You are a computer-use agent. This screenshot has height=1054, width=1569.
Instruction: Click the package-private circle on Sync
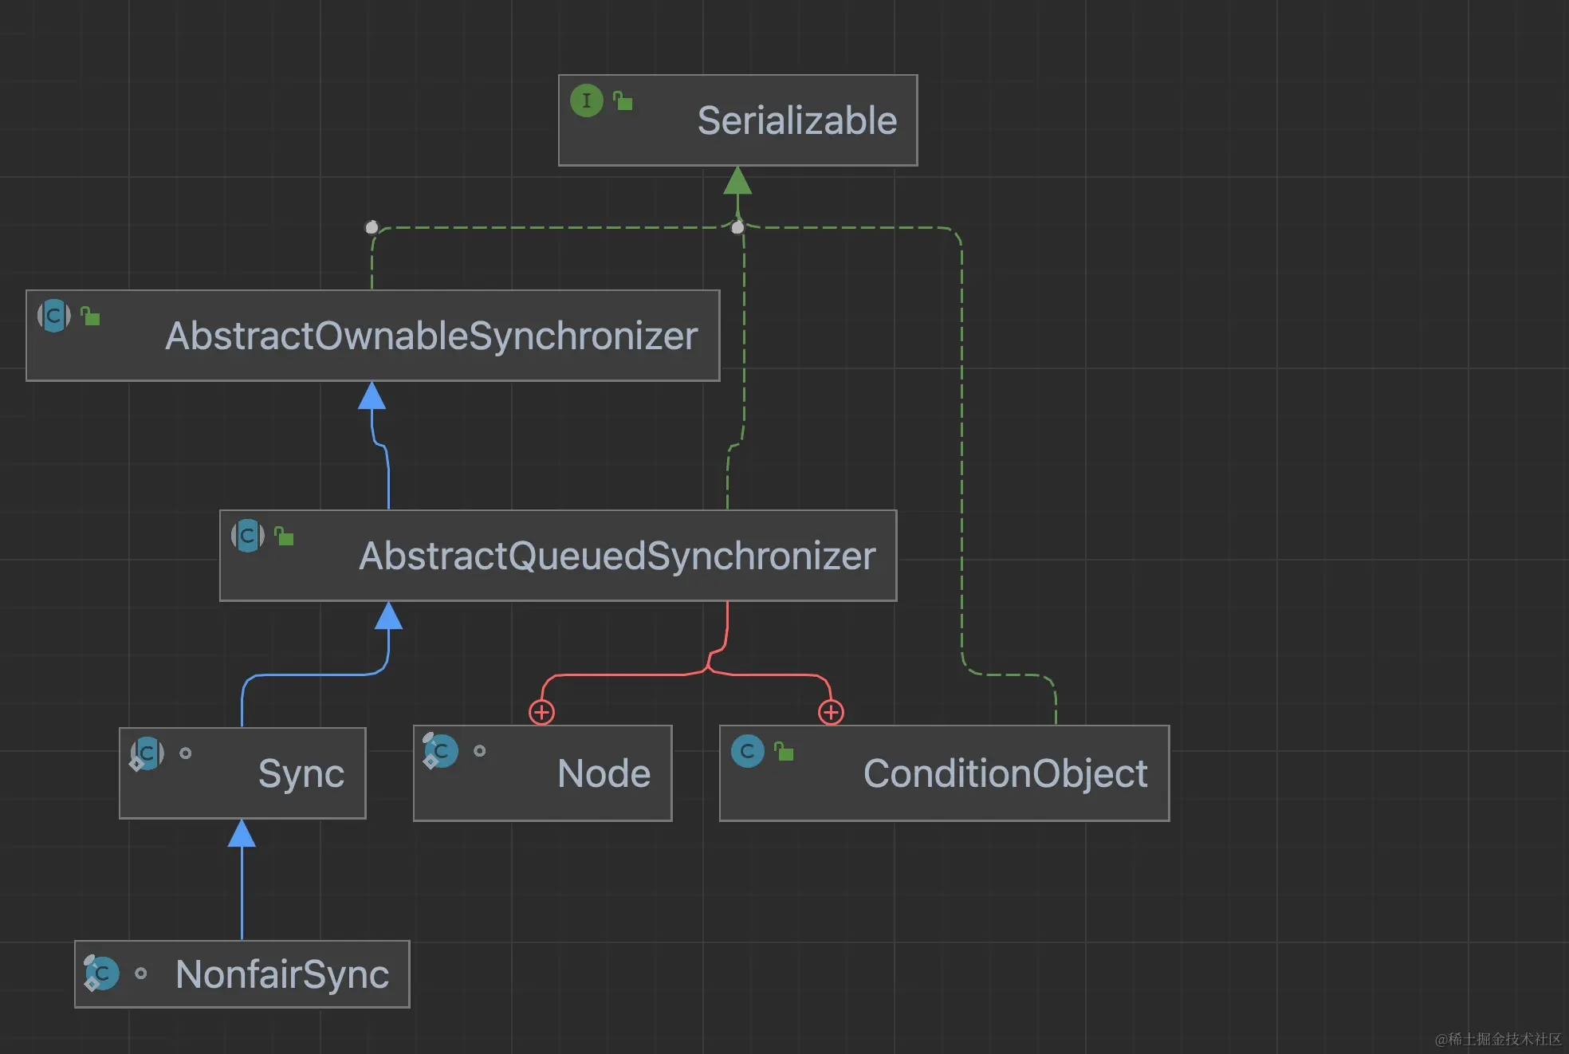186,753
